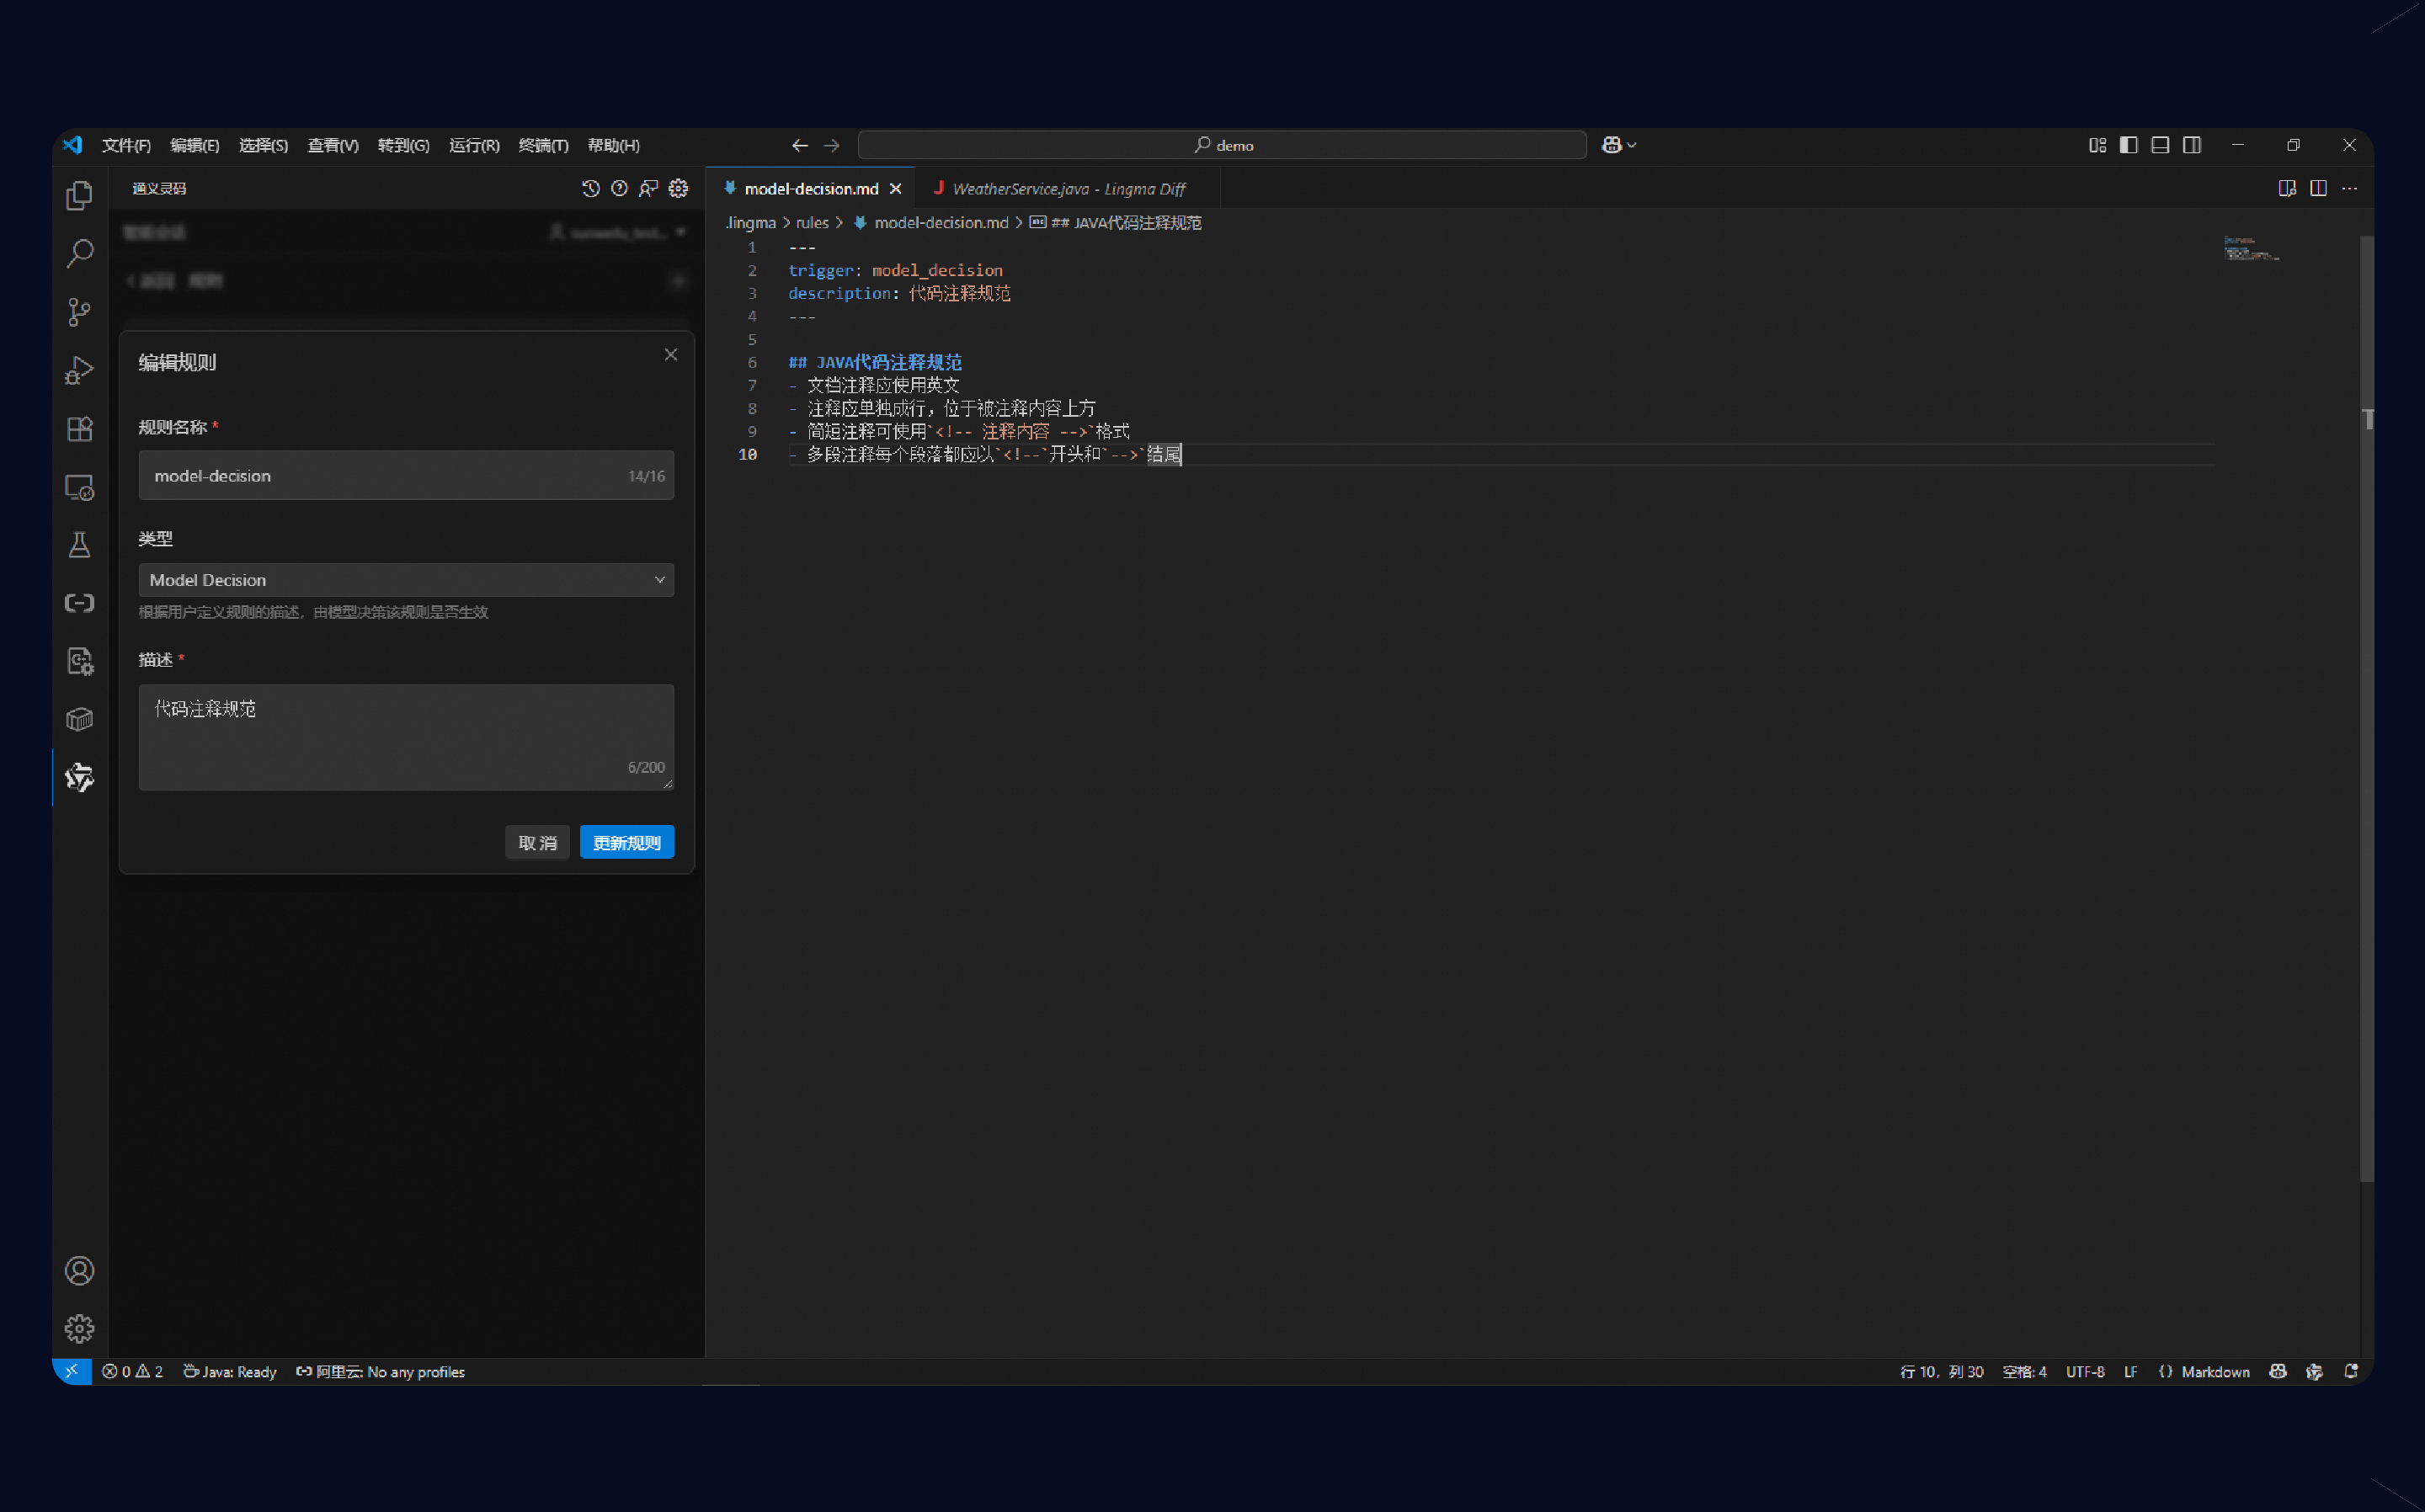The height and width of the screenshot is (1512, 2425).
Task: Open editor more actions ellipsis
Action: click(2349, 188)
